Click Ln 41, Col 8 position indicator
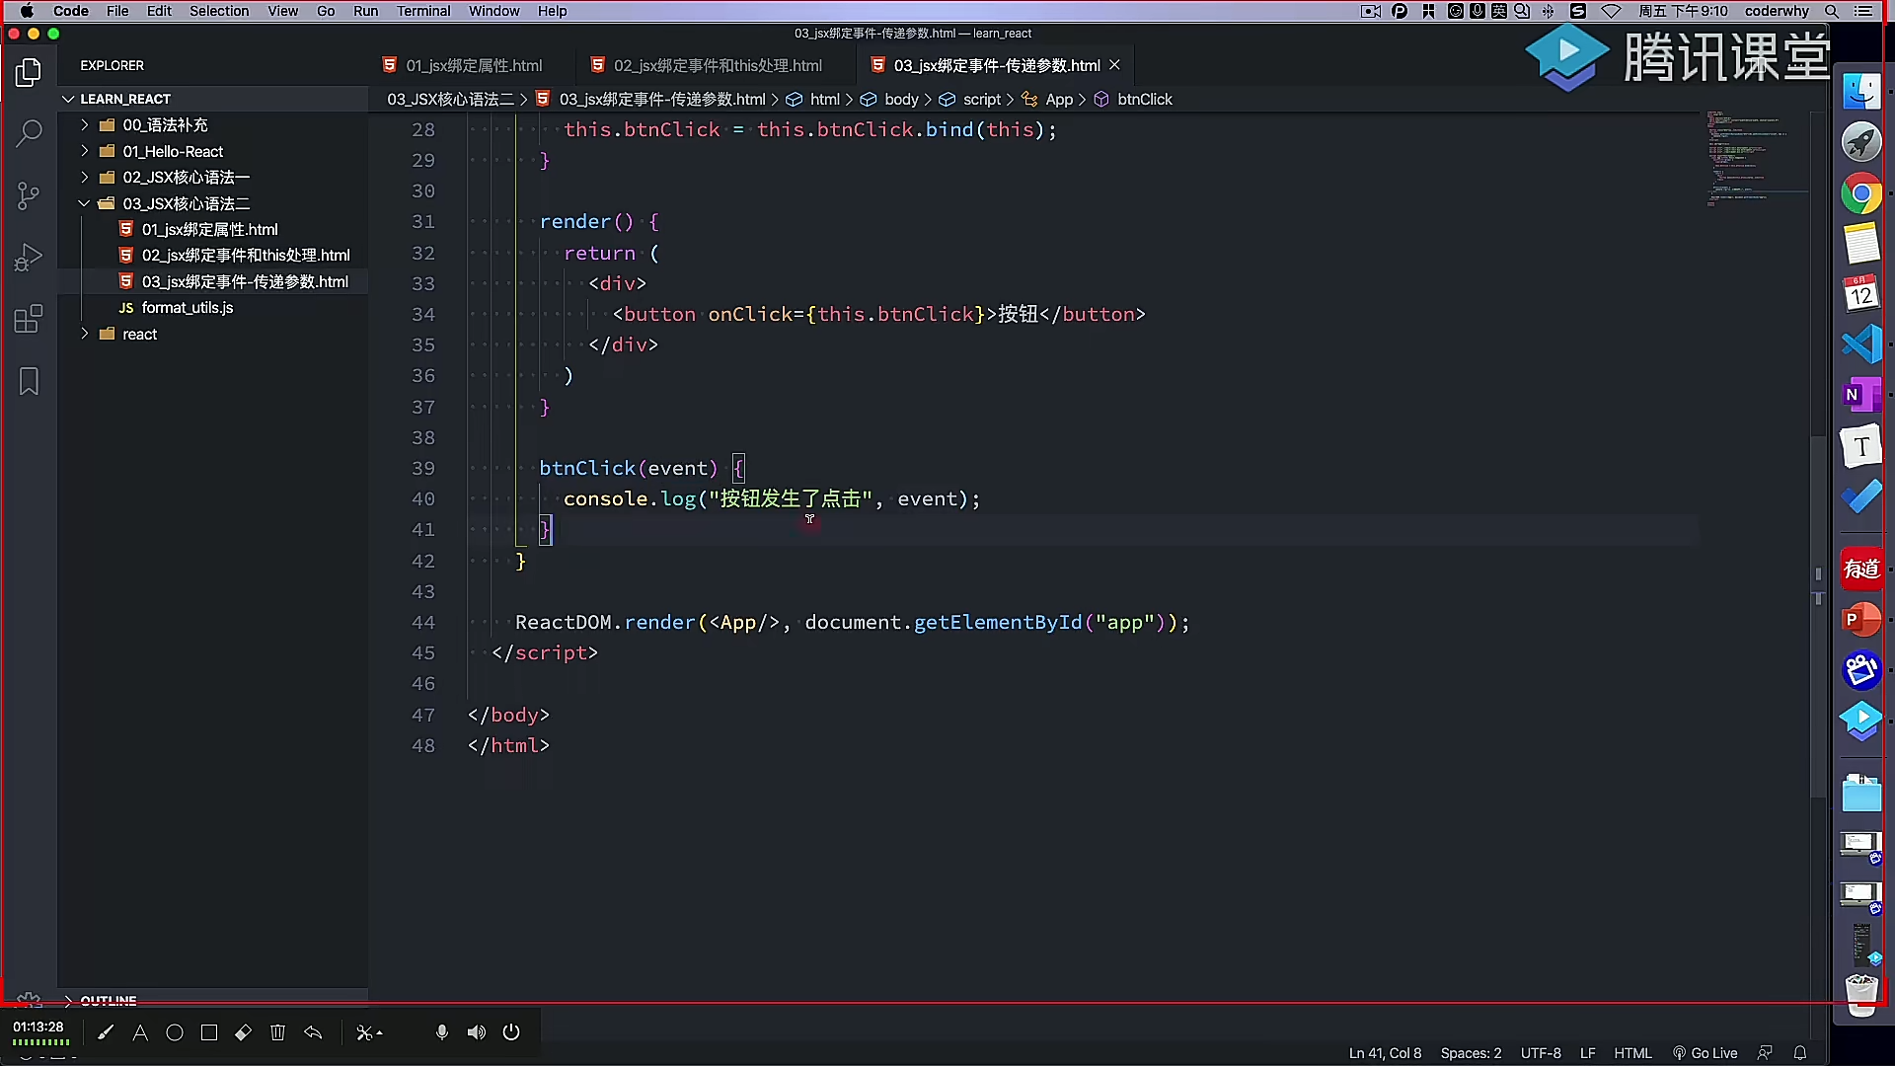Viewport: 1895px width, 1066px height. coord(1385,1053)
